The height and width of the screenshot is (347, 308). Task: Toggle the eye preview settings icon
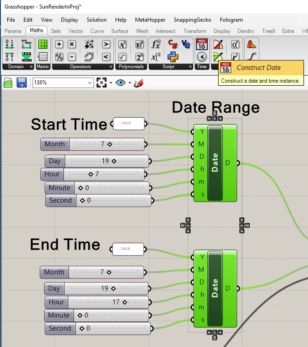tap(121, 83)
